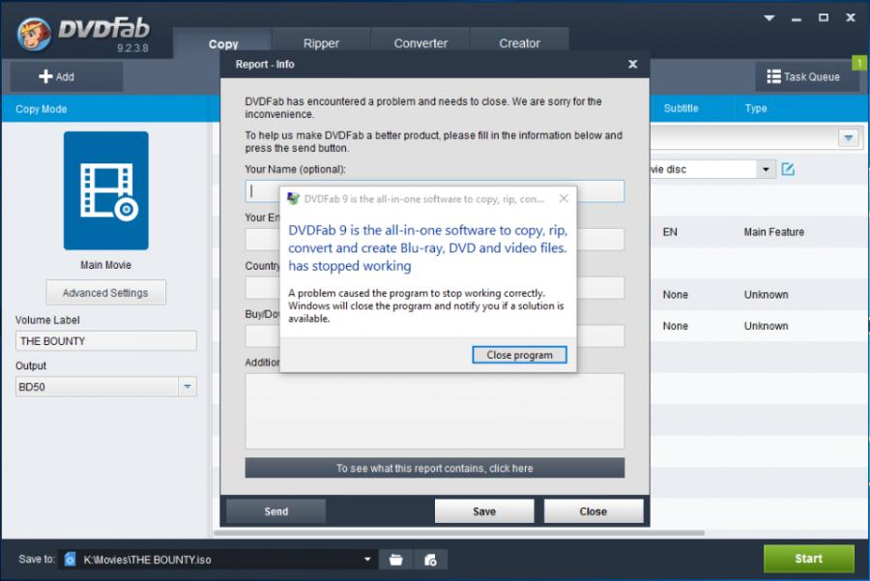Click the Your Name input field

(x=434, y=190)
